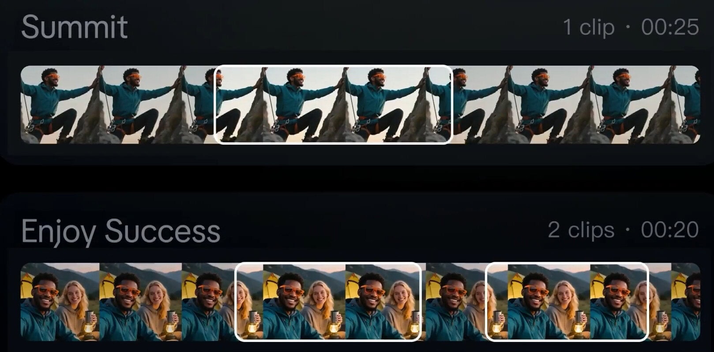The width and height of the screenshot is (714, 352).
Task: Open the Enjoy Success section title
Action: [x=120, y=231]
